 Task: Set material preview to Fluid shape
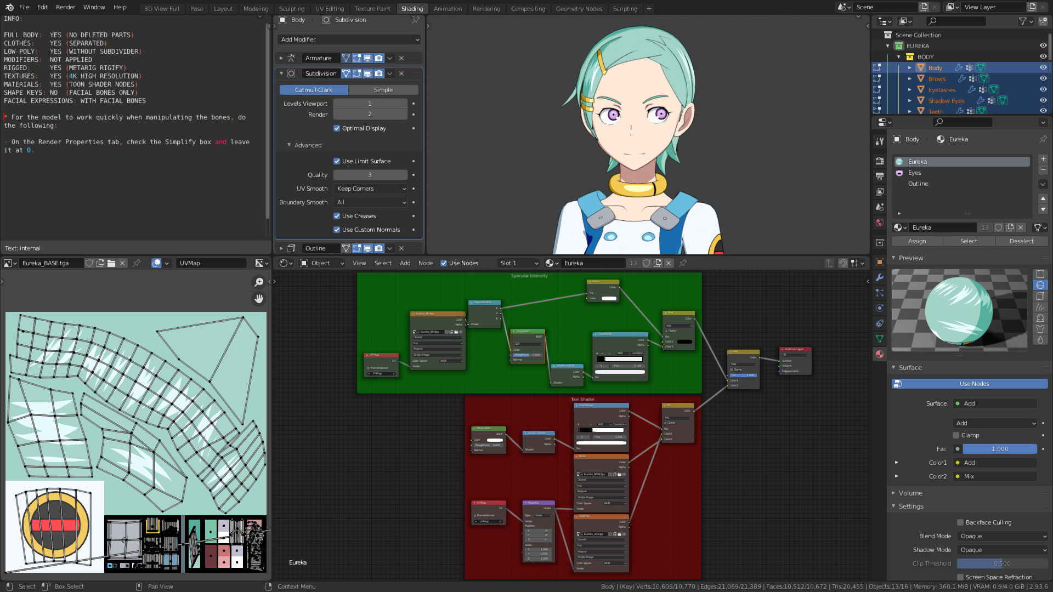click(x=1040, y=340)
